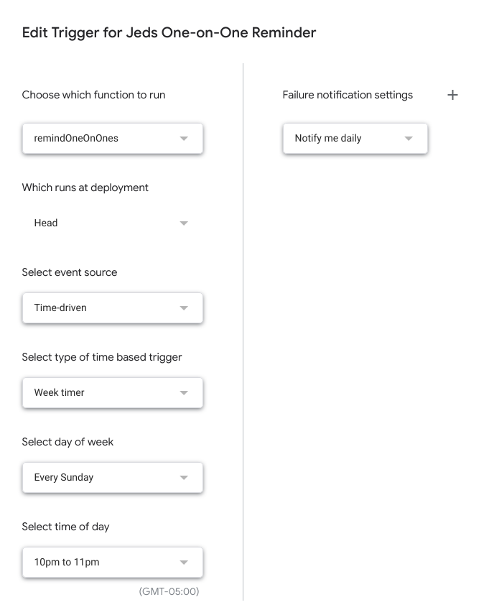The height and width of the screenshot is (610, 489).
Task: Click the Edit Trigger dialog title
Action: (x=169, y=32)
